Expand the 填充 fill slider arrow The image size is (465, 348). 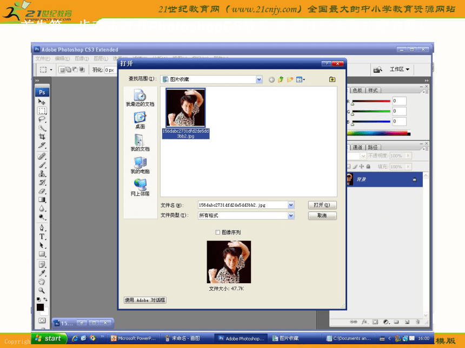coord(408,167)
